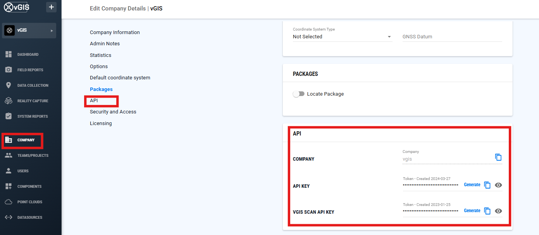Open Datasources arrows icon
Image resolution: width=539 pixels, height=235 pixels.
(9, 217)
